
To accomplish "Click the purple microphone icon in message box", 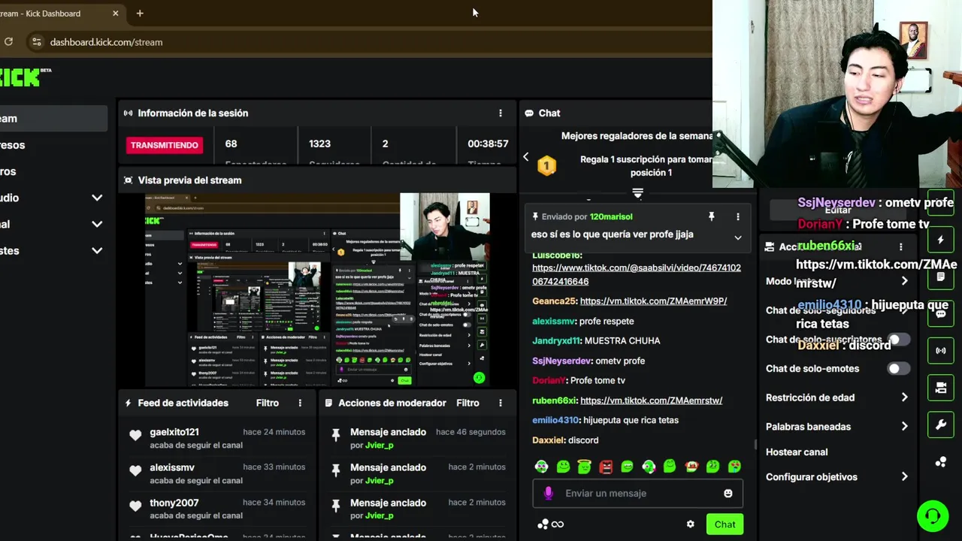I will pyautogui.click(x=549, y=493).
